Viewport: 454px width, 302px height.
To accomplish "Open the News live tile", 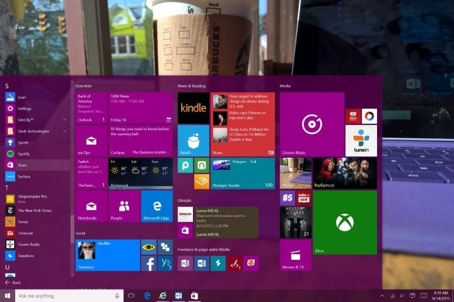I will pyautogui.click(x=243, y=125).
